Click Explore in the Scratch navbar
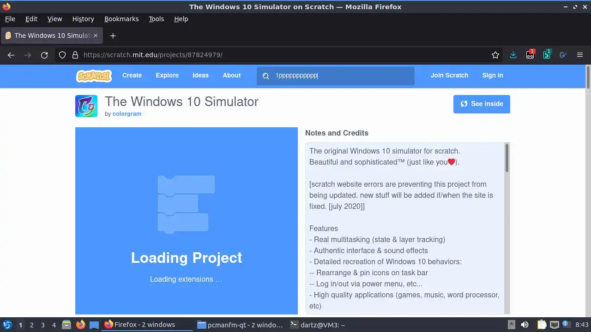This screenshot has height=332, width=591. [x=167, y=76]
